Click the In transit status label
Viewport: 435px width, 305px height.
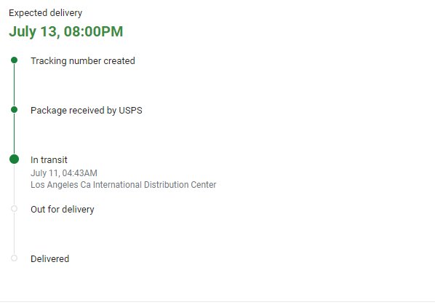[49, 160]
